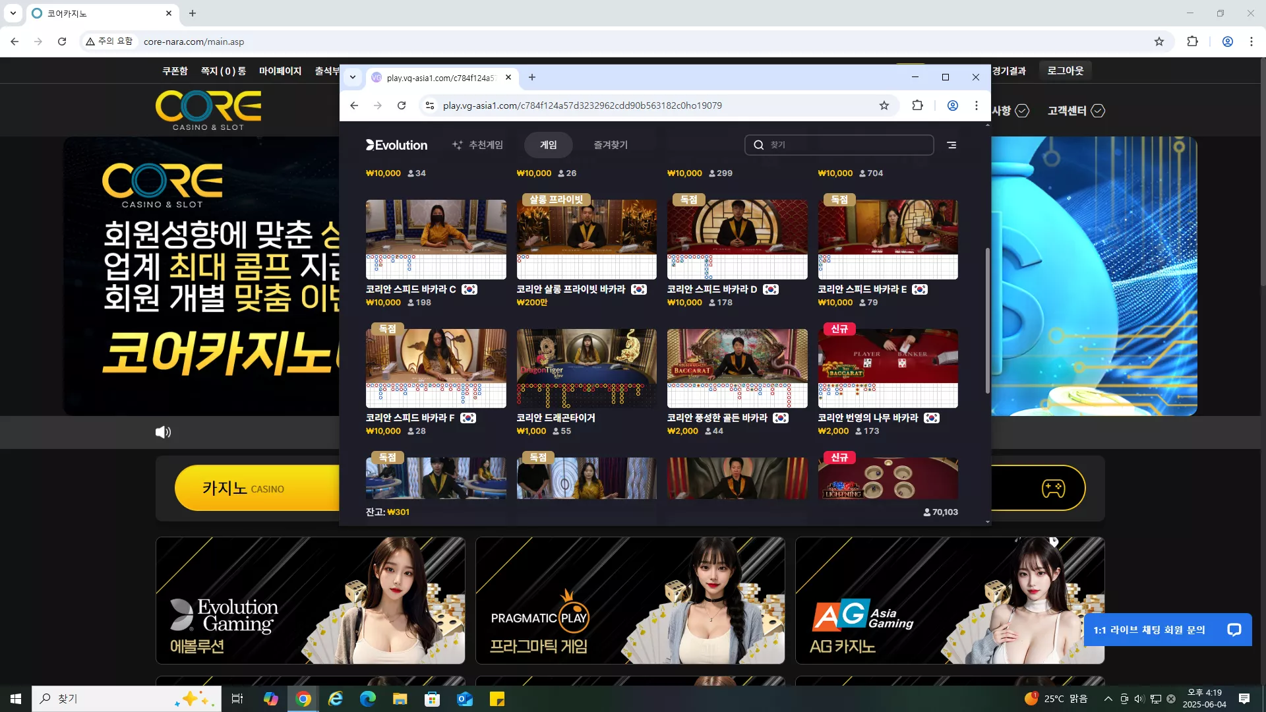Viewport: 1266px width, 712px height.
Task: Click the Windows taskbar 찾기 search box
Action: click(x=127, y=699)
